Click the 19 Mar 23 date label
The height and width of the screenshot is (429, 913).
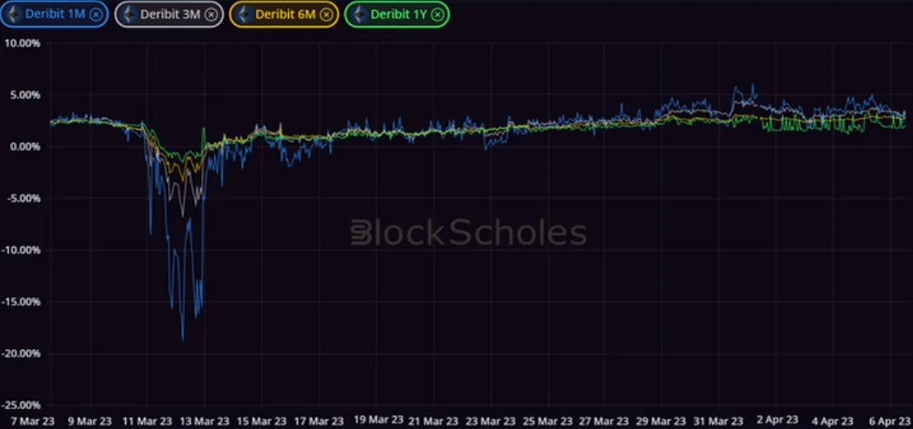[x=379, y=420]
